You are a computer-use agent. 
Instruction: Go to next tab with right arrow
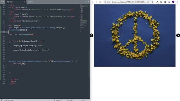[x=3, y=2]
